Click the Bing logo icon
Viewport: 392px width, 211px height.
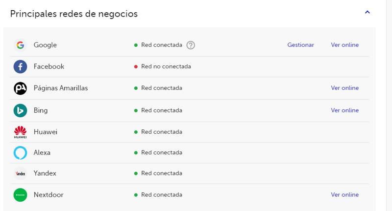coord(20,110)
